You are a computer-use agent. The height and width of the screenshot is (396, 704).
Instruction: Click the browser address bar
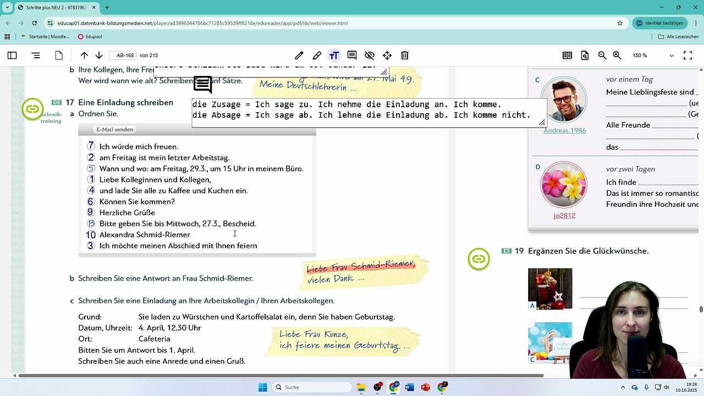[335, 23]
